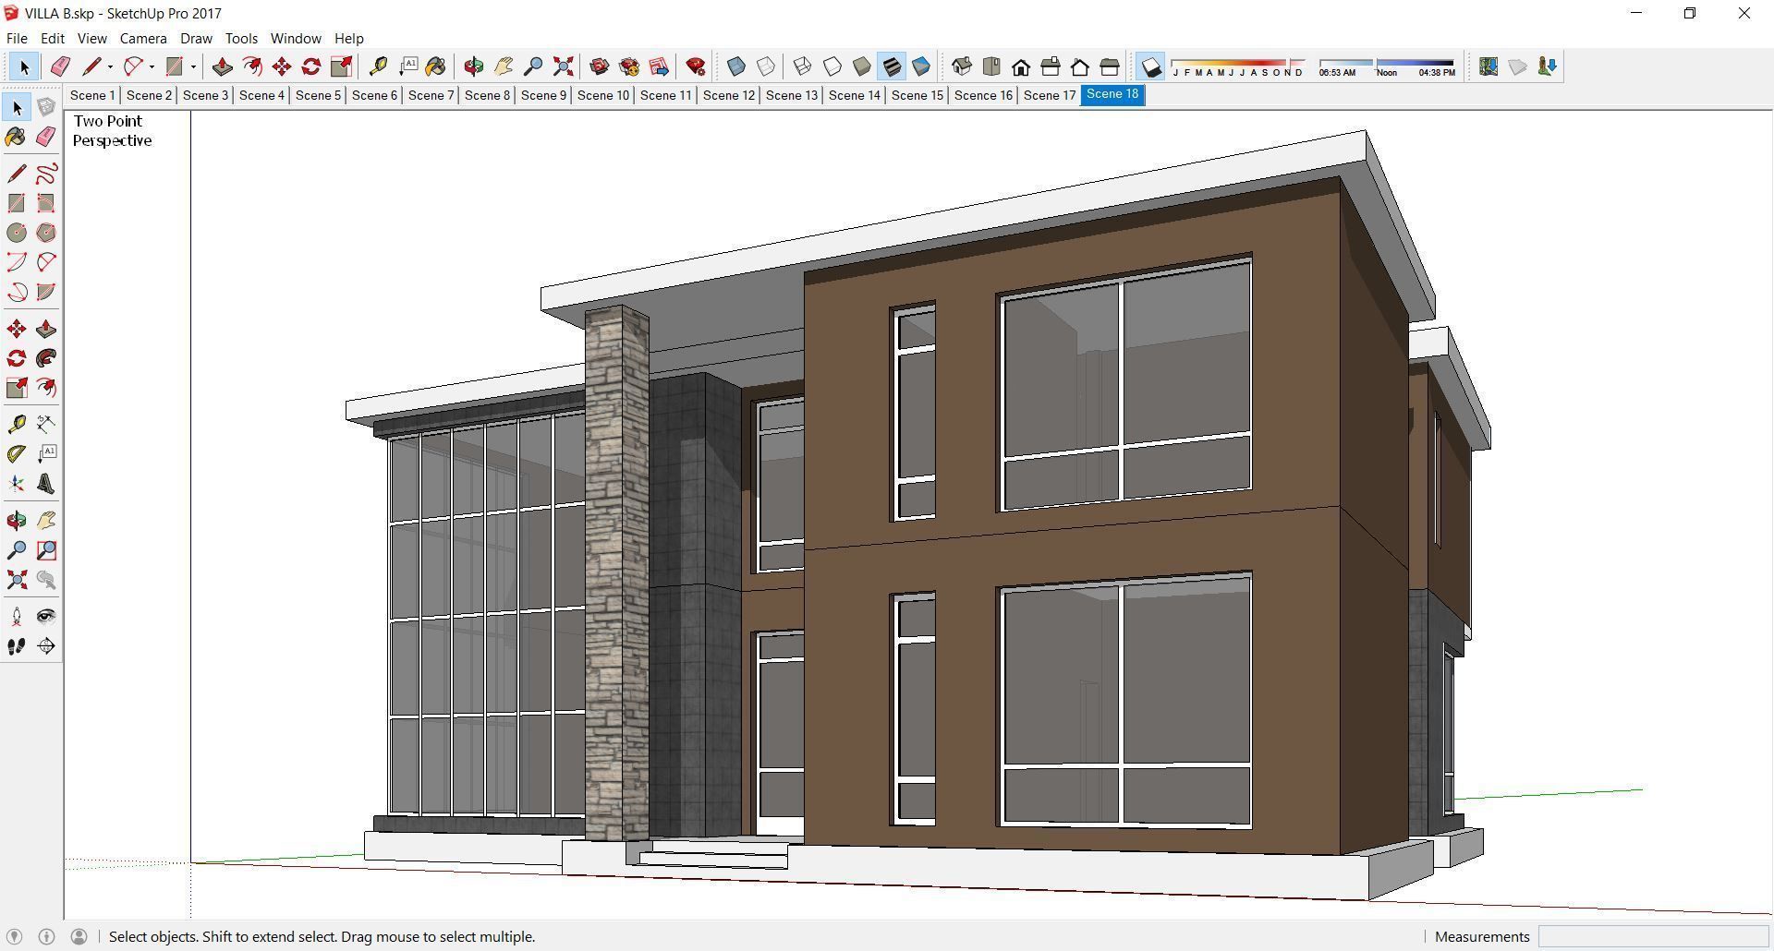The height and width of the screenshot is (951, 1774).
Task: Toggle X-Ray face style
Action: [x=736, y=66]
